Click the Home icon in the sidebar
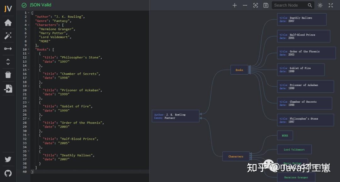This screenshot has height=182, width=340. [8, 22]
